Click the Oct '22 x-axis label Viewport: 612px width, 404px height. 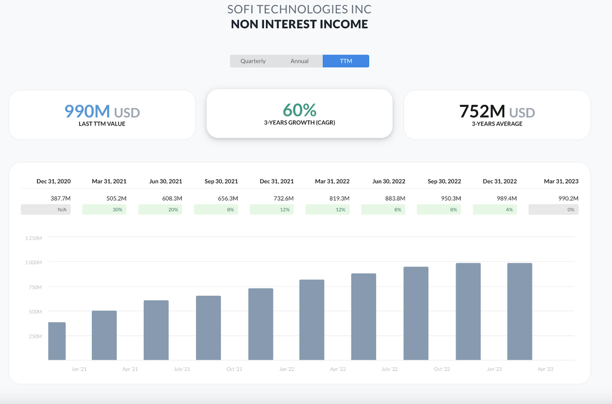[442, 369]
